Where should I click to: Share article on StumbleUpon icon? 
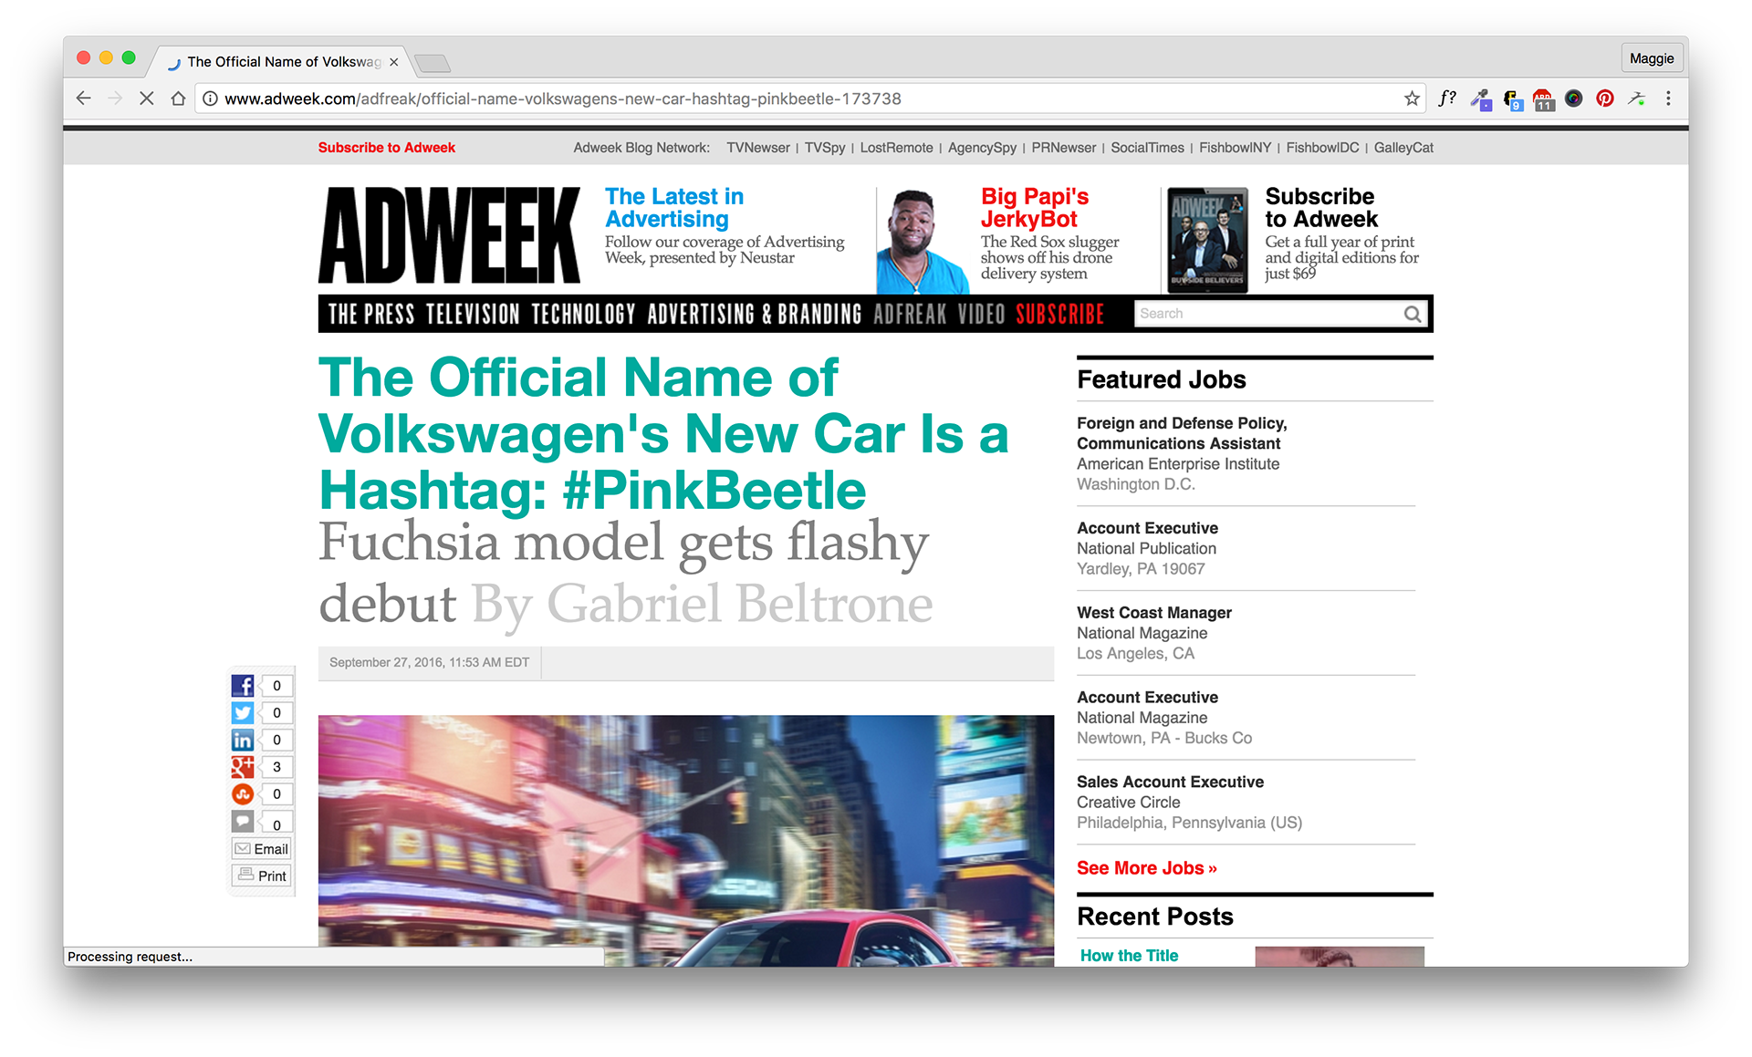click(243, 794)
